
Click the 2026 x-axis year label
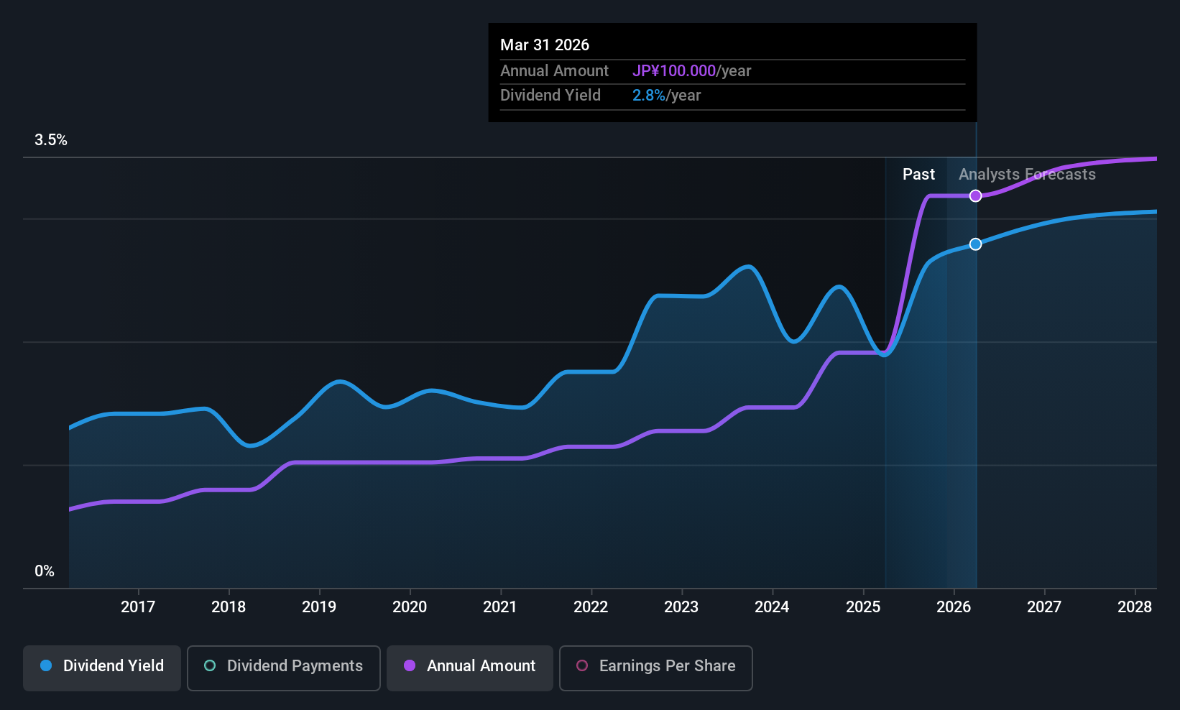click(x=954, y=607)
